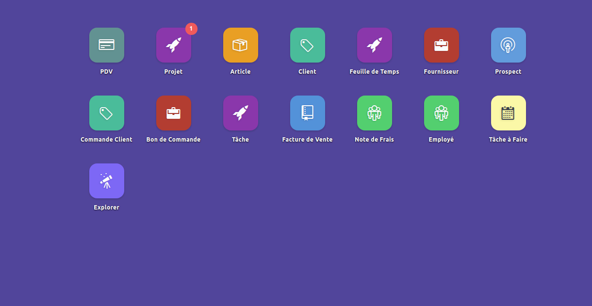The height and width of the screenshot is (306, 592).
Task: Click the "Tâche à Faire" label
Action: click(x=509, y=140)
